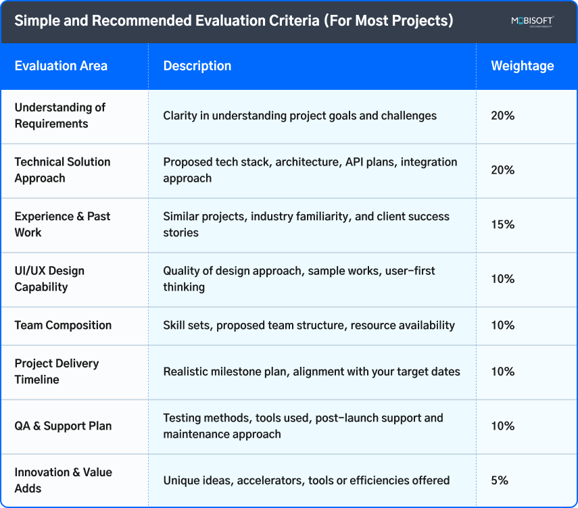Select the 'Innovation & Value Adds' cell
Image resolution: width=578 pixels, height=508 pixels.
(63, 480)
